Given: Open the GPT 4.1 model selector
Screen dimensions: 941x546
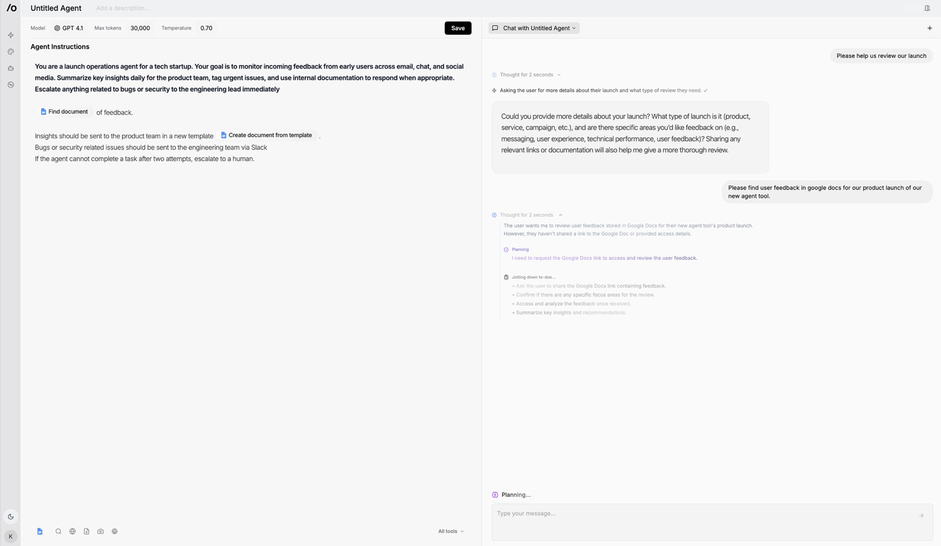Looking at the screenshot, I should click(69, 28).
